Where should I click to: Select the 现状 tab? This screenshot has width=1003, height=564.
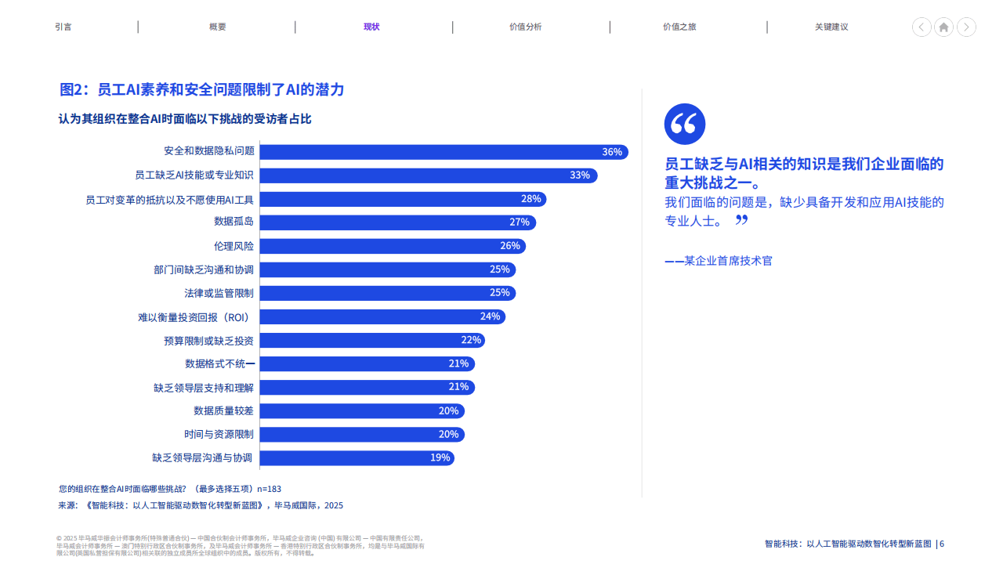pyautogui.click(x=371, y=27)
